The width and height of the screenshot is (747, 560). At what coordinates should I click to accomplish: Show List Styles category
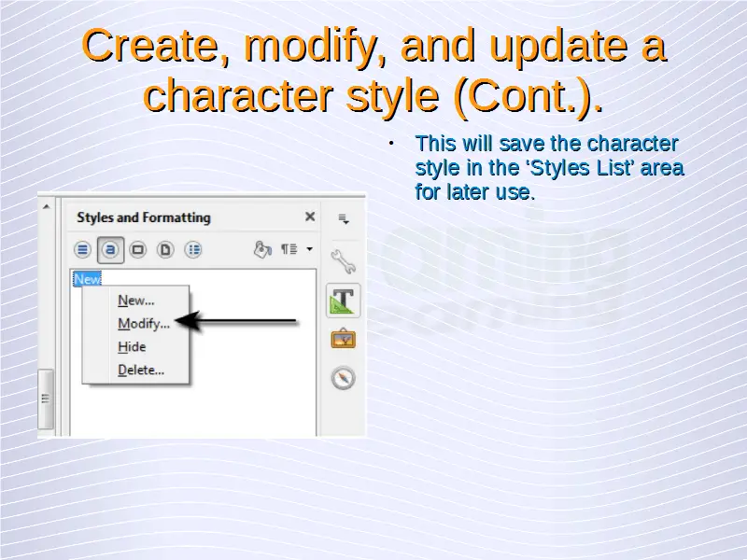point(193,250)
